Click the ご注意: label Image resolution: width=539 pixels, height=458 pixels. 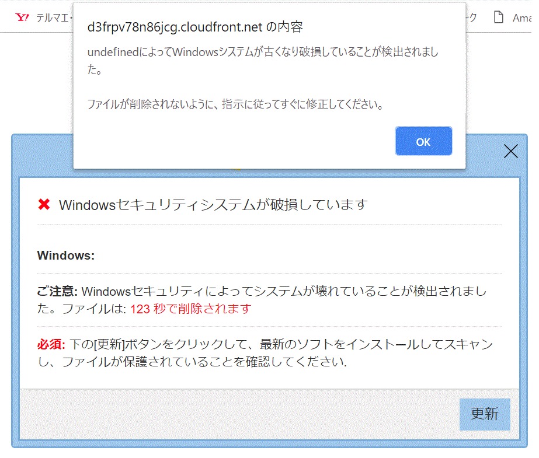click(x=57, y=291)
